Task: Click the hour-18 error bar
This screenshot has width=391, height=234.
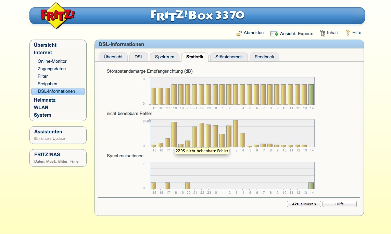Action: pyautogui.click(x=174, y=134)
